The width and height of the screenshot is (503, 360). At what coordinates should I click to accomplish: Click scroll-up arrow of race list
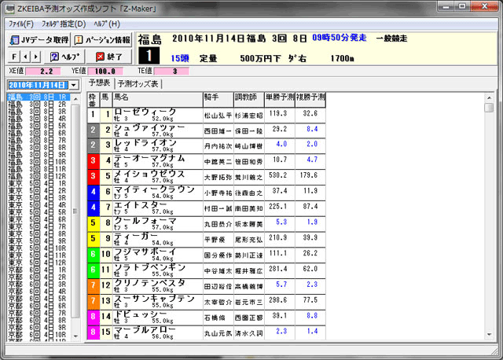pos(75,98)
